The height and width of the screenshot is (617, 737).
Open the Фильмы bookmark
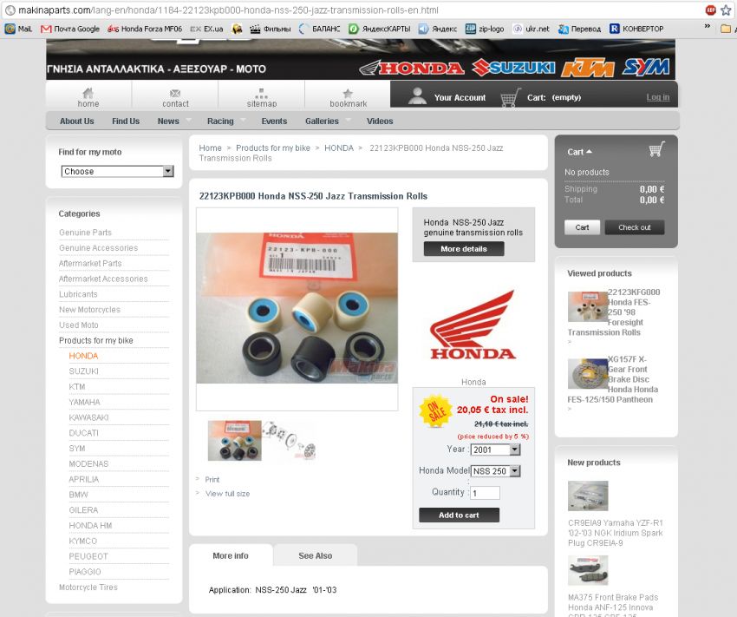click(271, 29)
